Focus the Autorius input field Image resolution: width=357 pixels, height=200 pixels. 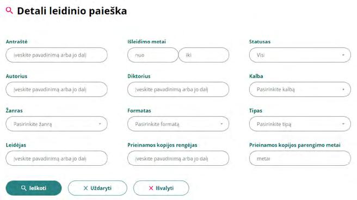tap(57, 89)
